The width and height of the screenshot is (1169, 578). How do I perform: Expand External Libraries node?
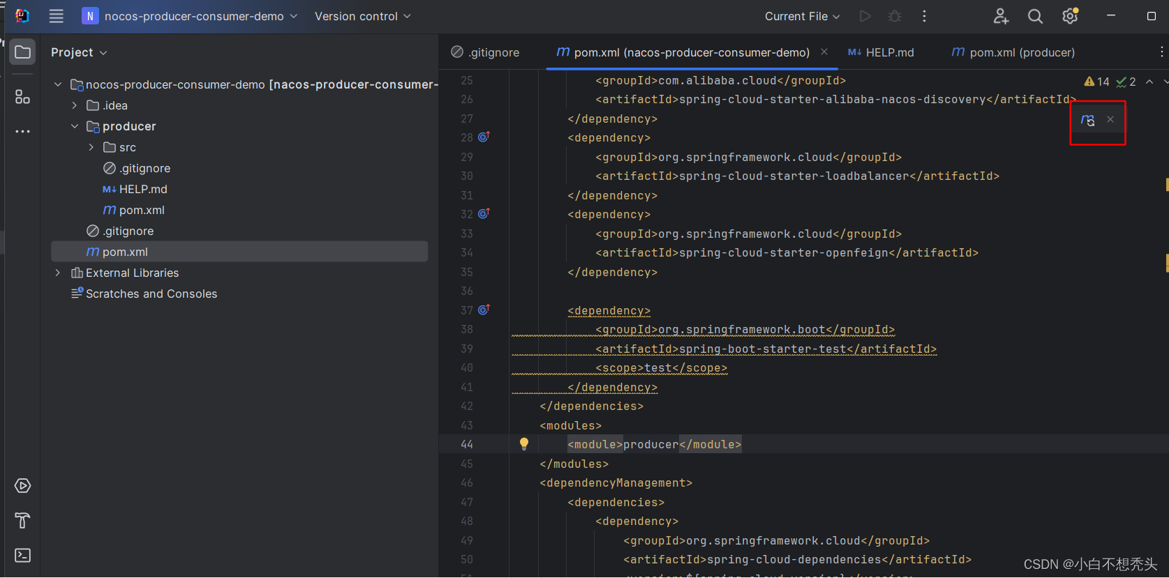(58, 273)
